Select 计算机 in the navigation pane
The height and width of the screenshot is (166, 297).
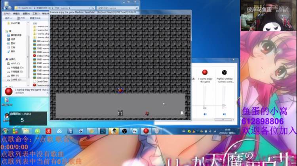[x=10, y=60]
